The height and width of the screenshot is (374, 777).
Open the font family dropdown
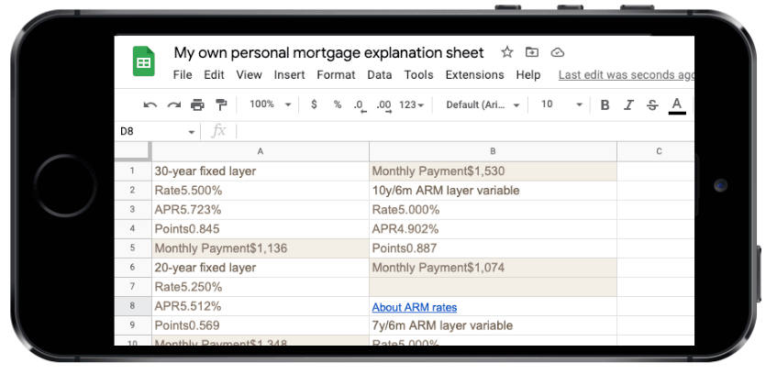tap(483, 104)
